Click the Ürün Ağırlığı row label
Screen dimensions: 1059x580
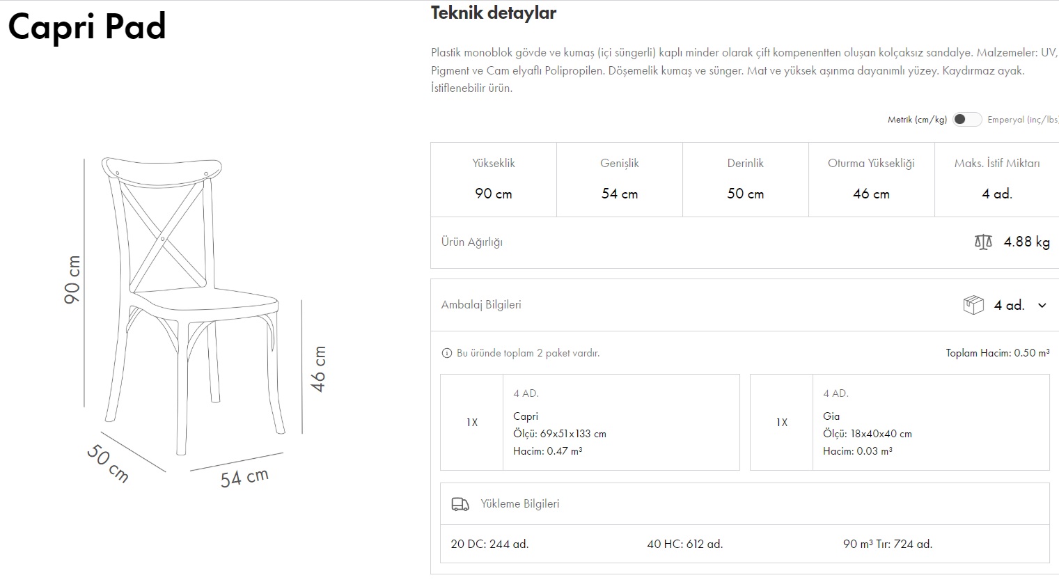(472, 242)
